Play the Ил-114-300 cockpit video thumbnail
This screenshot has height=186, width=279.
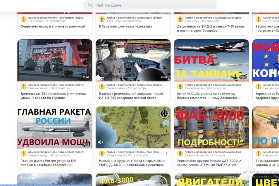tap(133, 60)
